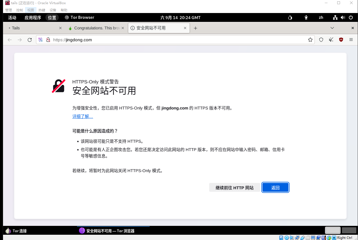The image size is (358, 240).
Task: Click VirtualBox display status icon
Action: coord(313,238)
